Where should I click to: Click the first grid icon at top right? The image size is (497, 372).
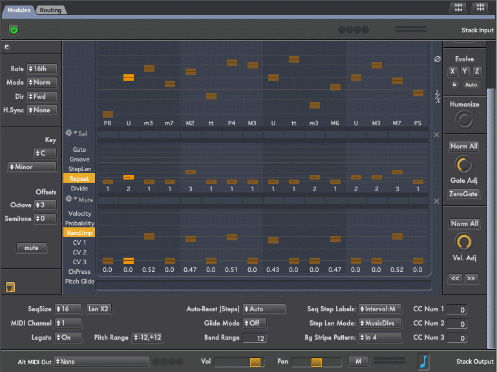458,7
